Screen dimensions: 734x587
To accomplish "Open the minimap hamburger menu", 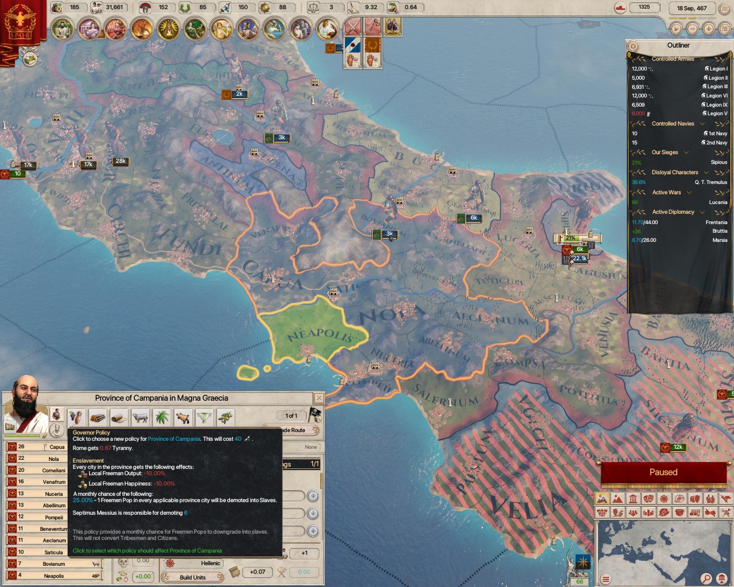I will (605, 579).
